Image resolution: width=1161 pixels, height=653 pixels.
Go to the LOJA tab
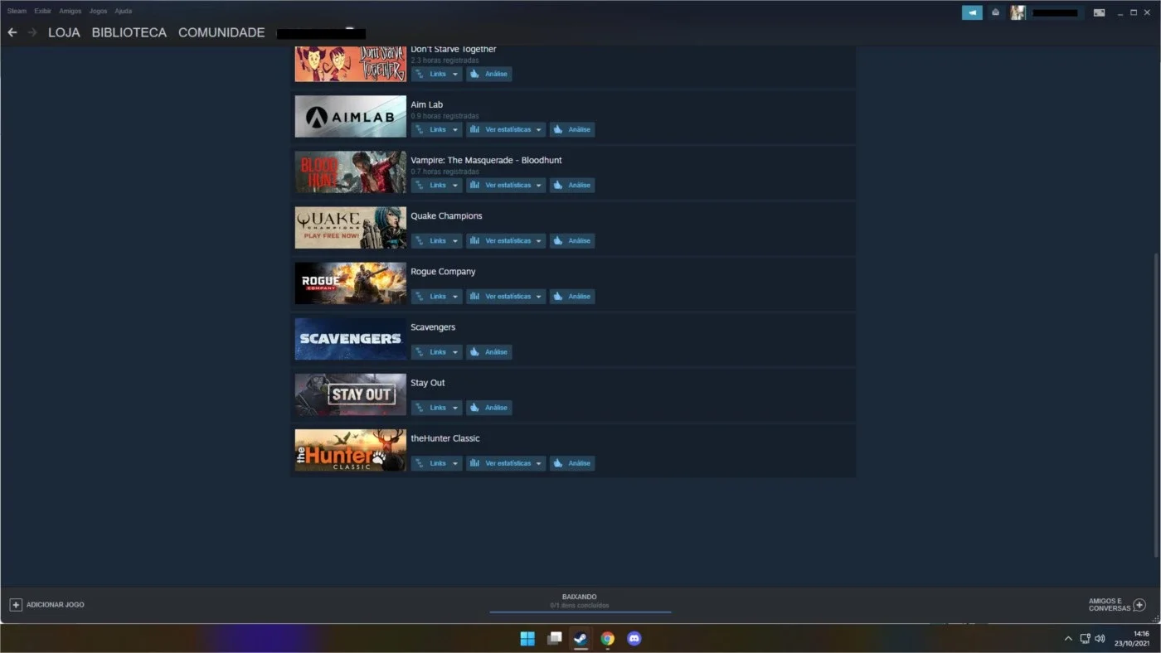click(64, 33)
